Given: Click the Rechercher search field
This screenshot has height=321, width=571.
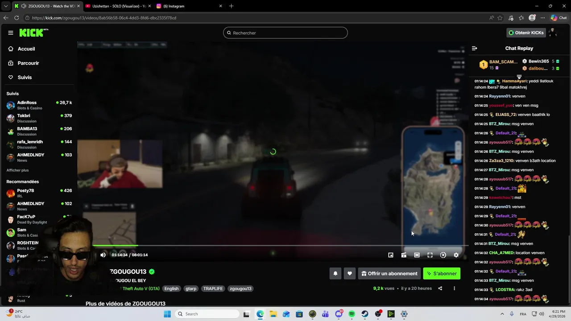Looking at the screenshot, I should [x=285, y=33].
